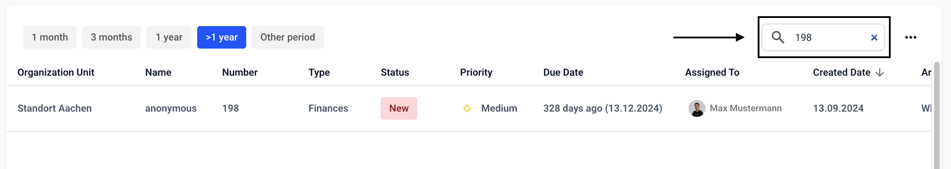Sort by the Due Date column header

click(563, 73)
